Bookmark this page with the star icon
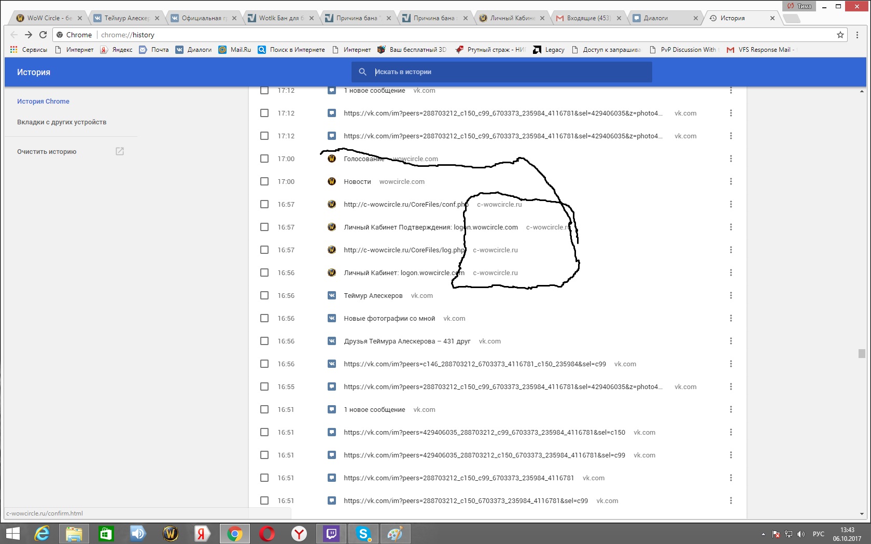 pyautogui.click(x=840, y=35)
